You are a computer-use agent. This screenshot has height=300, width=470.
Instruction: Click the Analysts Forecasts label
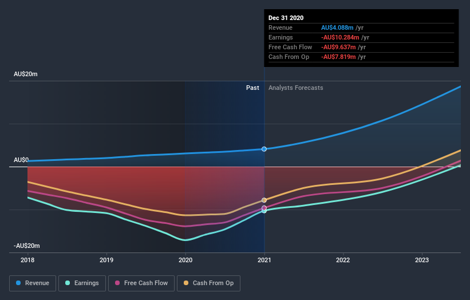(x=296, y=88)
